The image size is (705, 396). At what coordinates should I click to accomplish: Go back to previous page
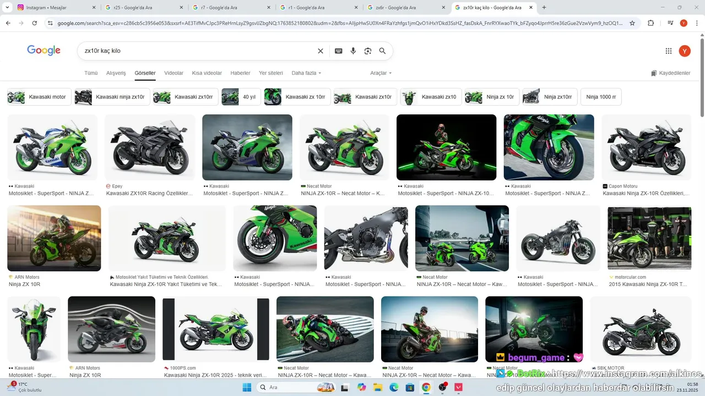pos(8,23)
